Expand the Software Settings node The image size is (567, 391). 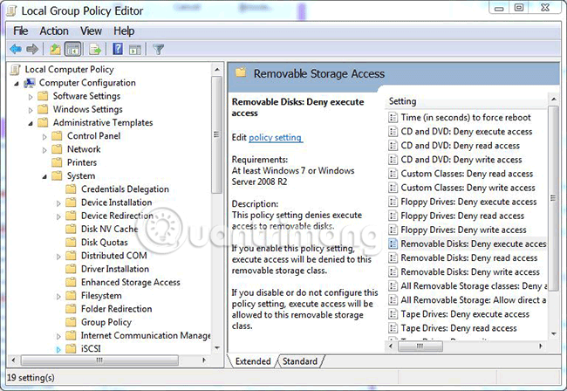(31, 97)
